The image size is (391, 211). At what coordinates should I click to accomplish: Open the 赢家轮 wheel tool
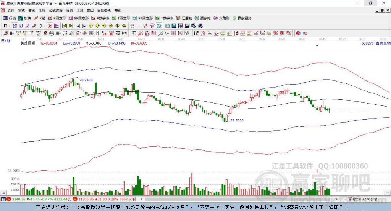click(x=203, y=18)
